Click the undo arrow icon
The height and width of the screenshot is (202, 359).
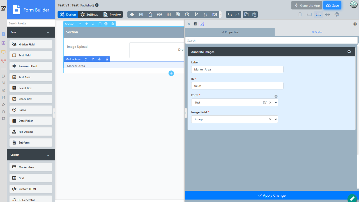[x=230, y=15]
